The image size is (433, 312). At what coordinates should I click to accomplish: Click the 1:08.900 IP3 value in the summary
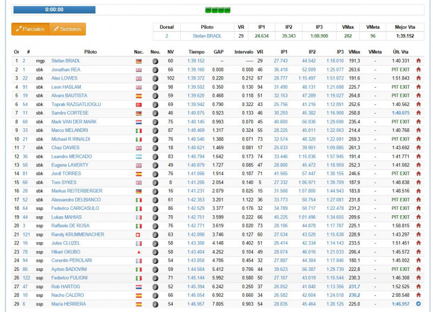tap(319, 36)
